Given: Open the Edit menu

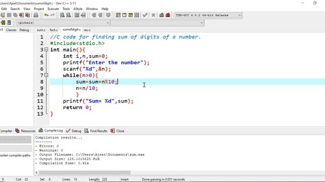Looking at the screenshot, I should (x=4, y=9).
